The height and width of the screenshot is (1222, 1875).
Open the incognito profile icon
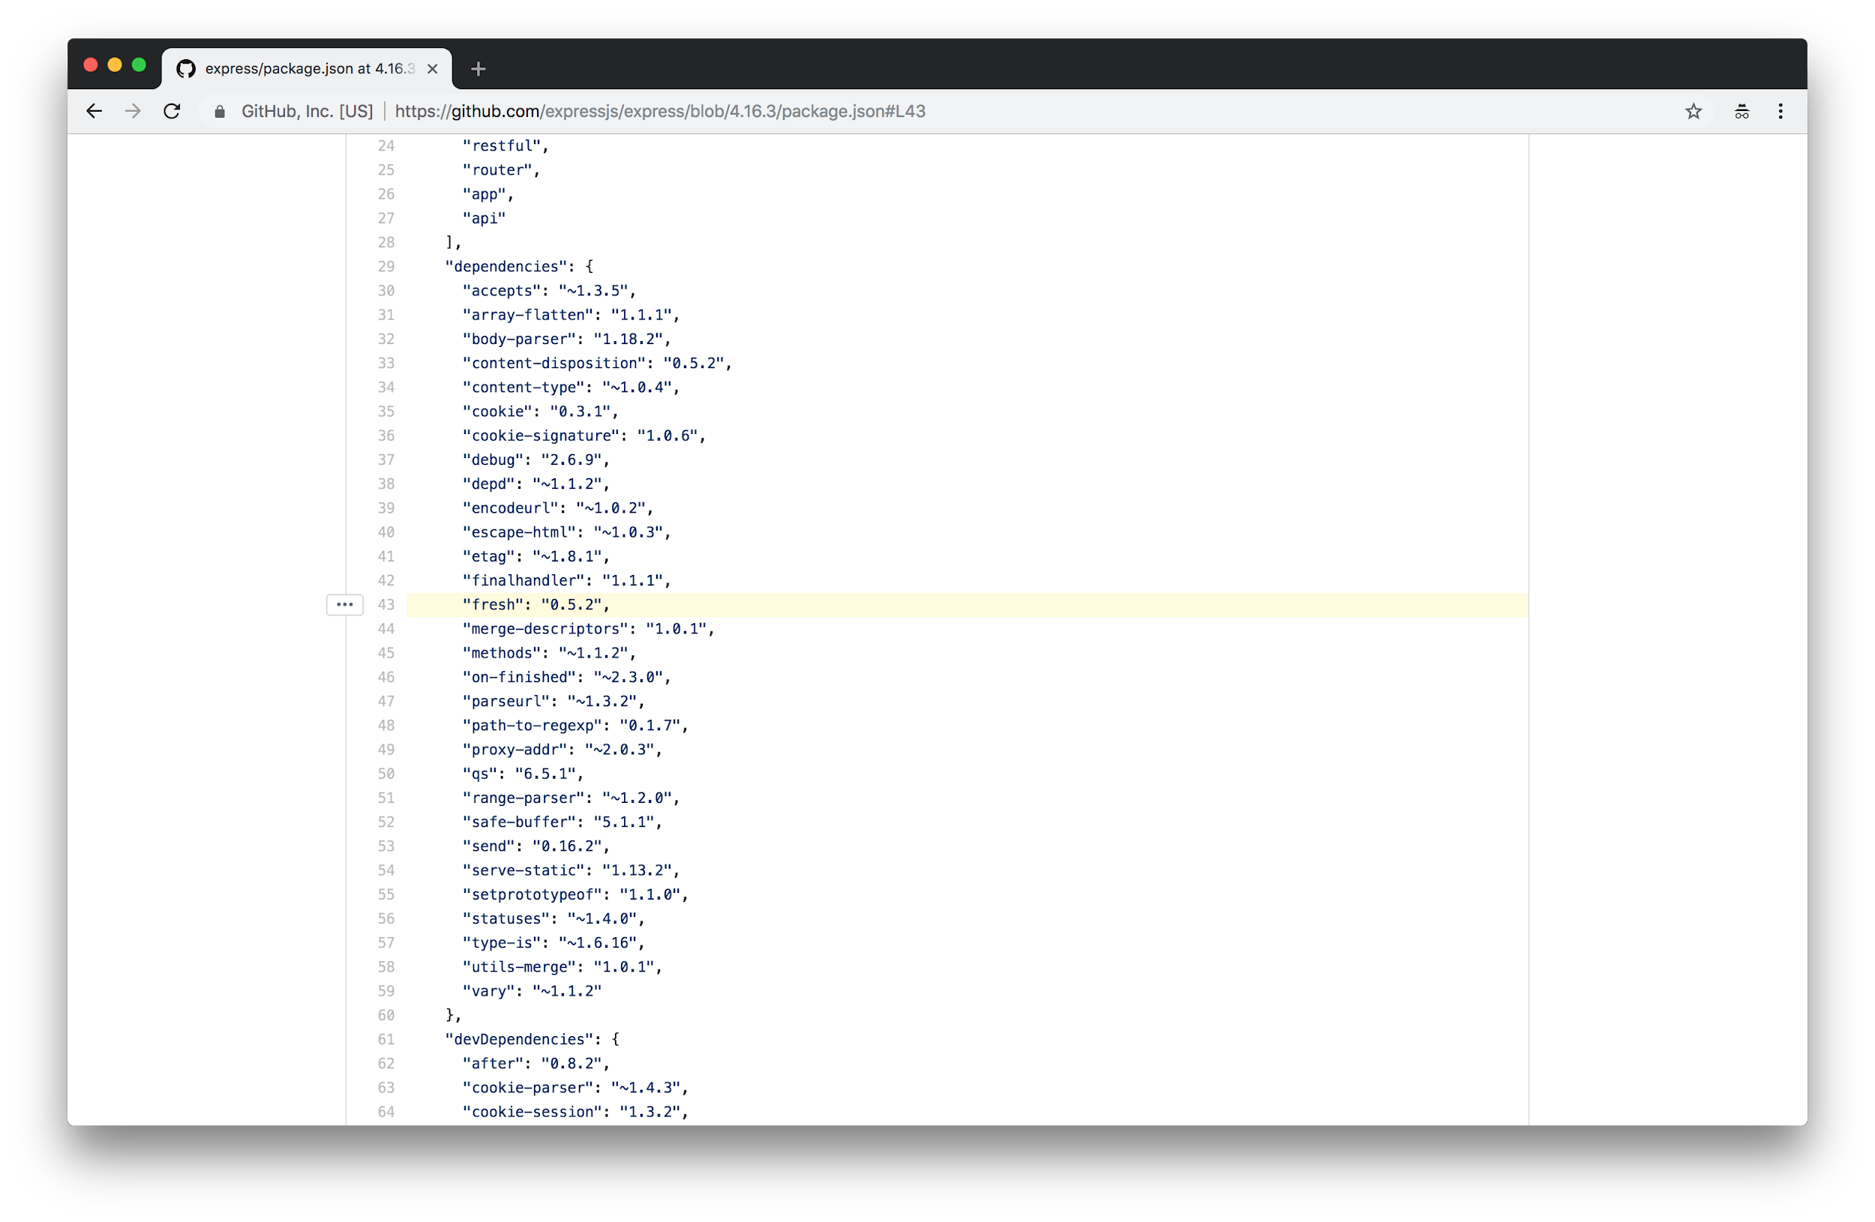coord(1741,111)
